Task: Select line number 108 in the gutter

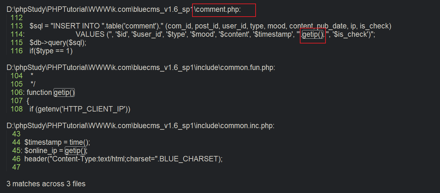Action: (17, 109)
